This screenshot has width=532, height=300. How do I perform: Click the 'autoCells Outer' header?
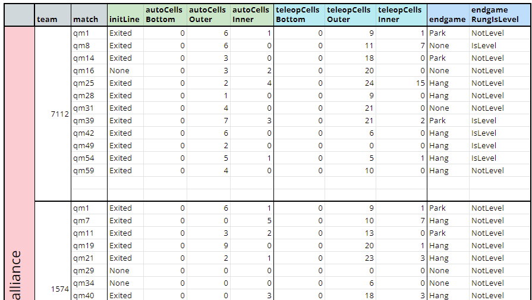[x=208, y=15]
